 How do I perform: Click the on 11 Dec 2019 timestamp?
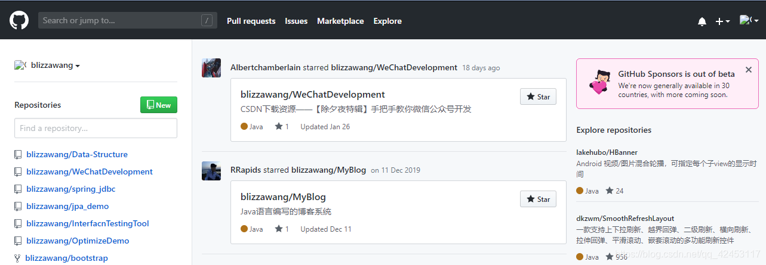395,170
